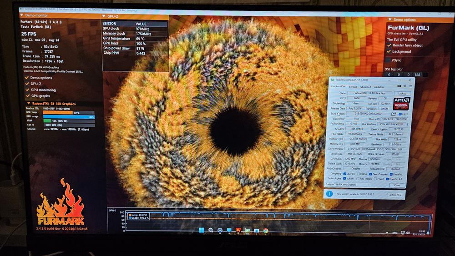
Task: Click the OSI bgcolor preview swatch
Action: pos(425,75)
